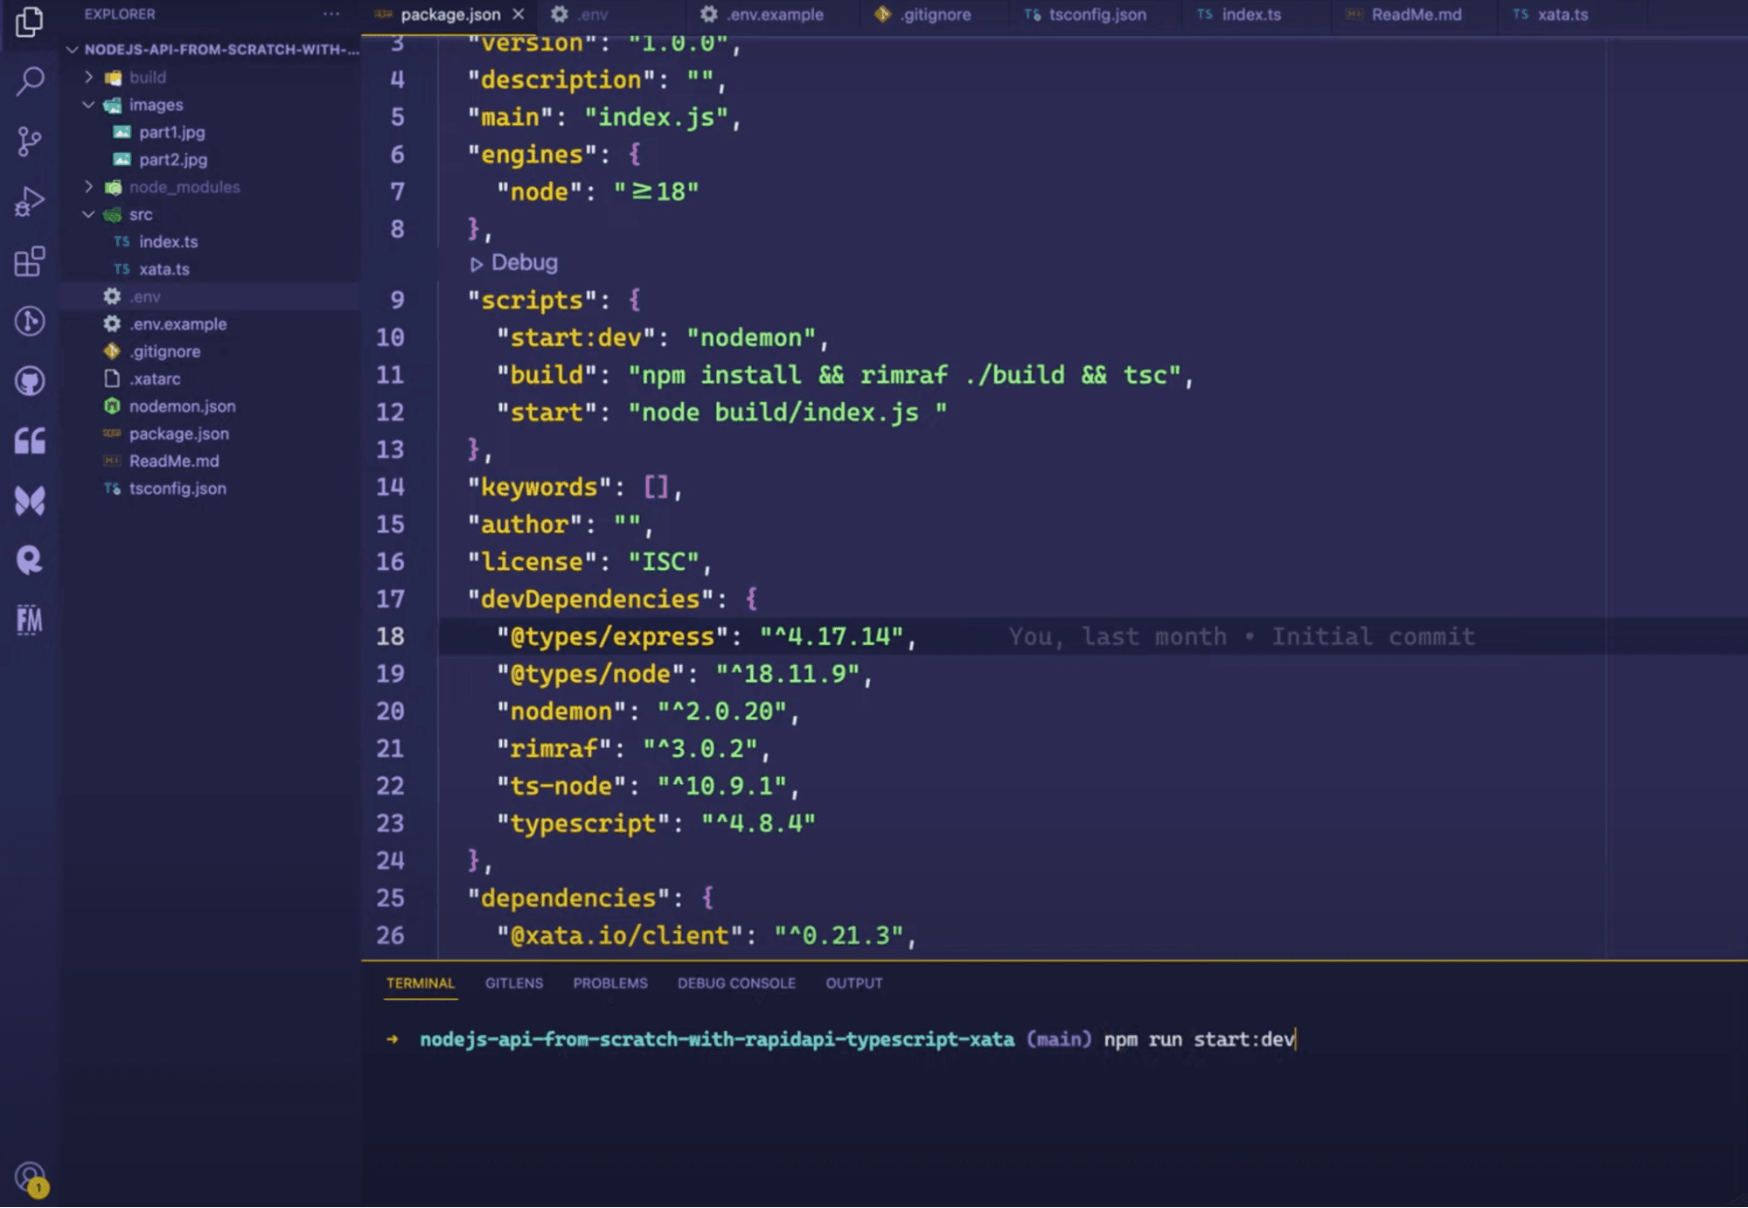Click the "devDependencies" key on line 17
This screenshot has height=1208, width=1748.
tap(591, 600)
